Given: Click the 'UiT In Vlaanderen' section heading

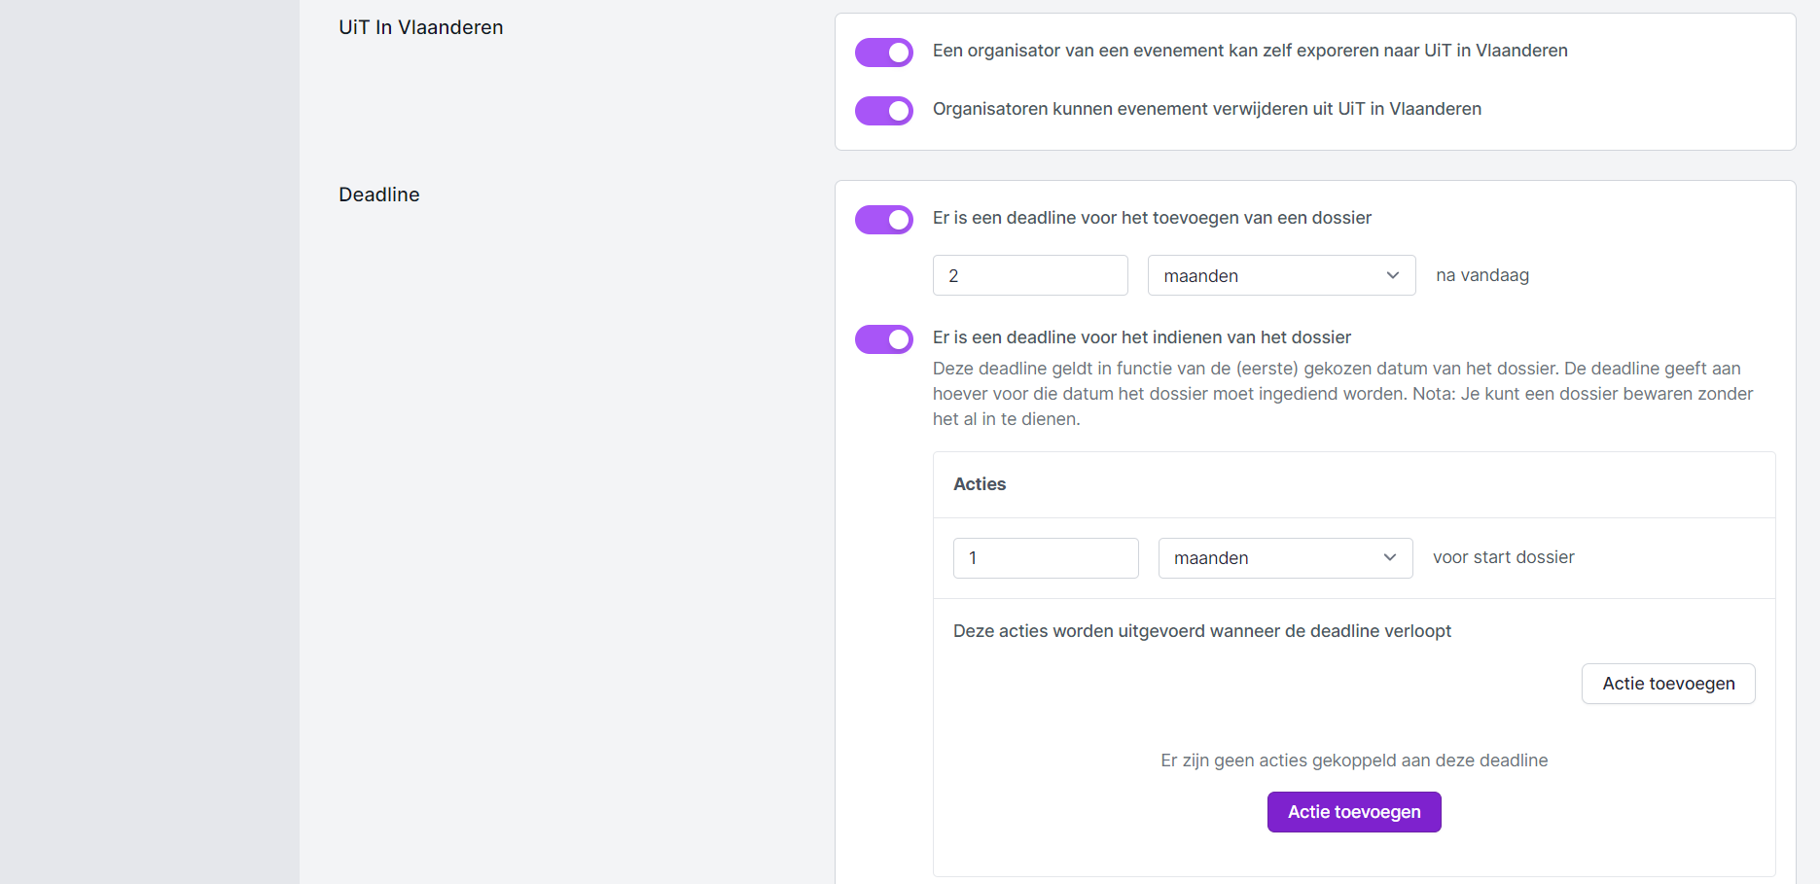Looking at the screenshot, I should tap(420, 27).
